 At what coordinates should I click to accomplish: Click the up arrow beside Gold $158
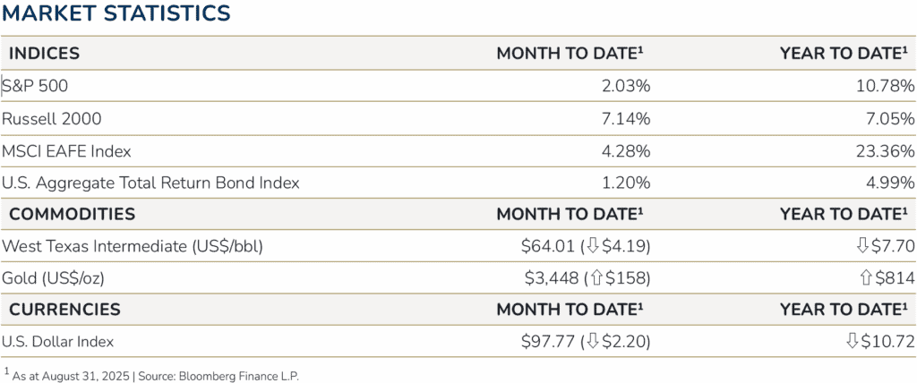click(x=596, y=277)
